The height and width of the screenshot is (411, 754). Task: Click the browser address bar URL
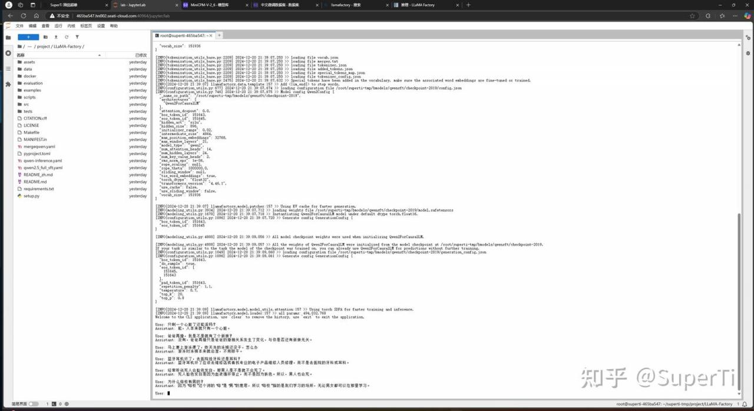[123, 16]
